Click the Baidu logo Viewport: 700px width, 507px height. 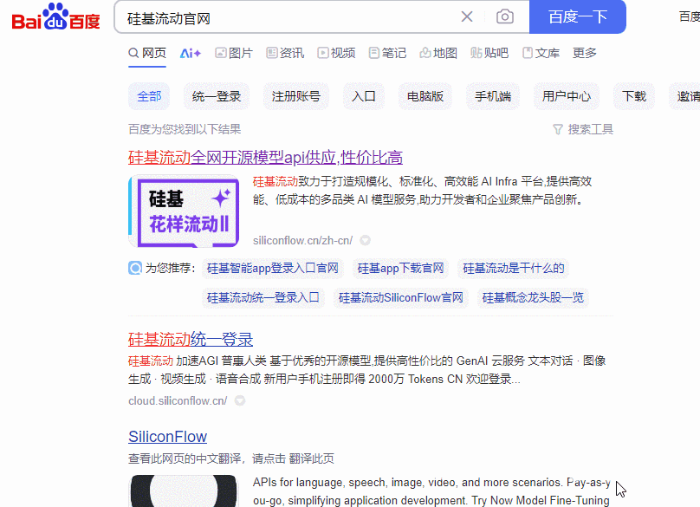(x=55, y=17)
